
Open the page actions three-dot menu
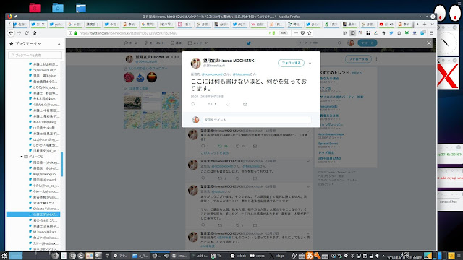pos(296,33)
